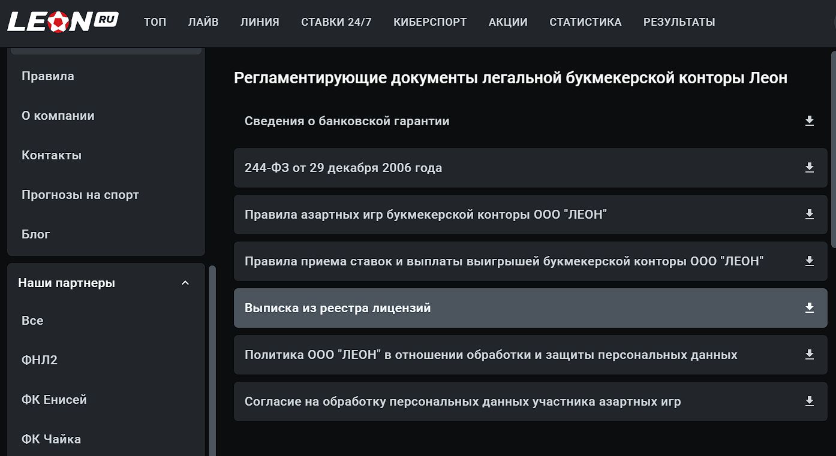Download icon for Правила приема ставок row

[809, 261]
